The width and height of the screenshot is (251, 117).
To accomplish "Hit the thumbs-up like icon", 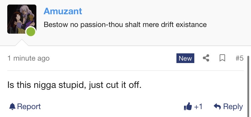I will pos(188,106).
